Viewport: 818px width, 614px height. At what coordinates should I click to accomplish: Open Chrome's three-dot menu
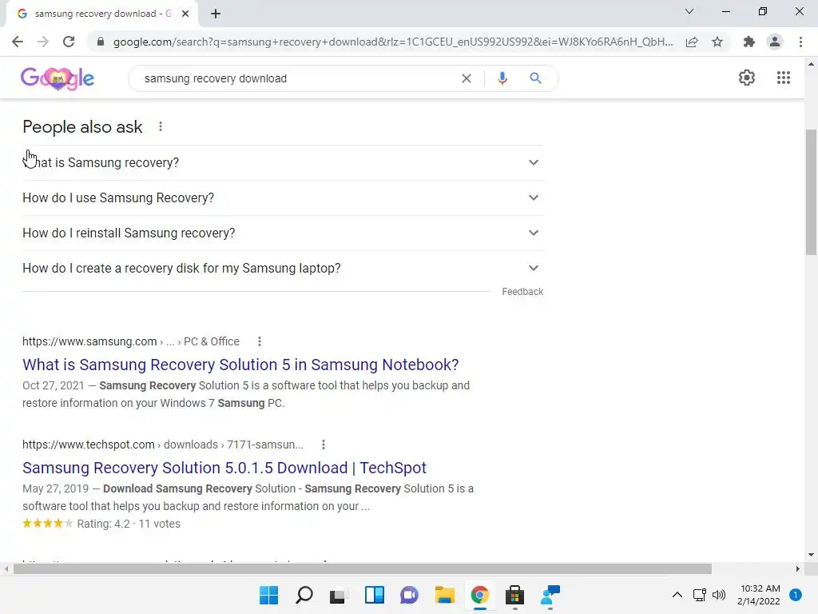click(x=800, y=42)
